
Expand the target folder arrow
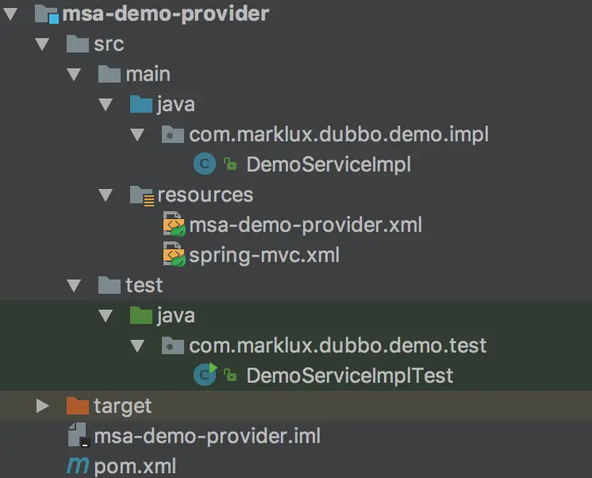click(x=43, y=406)
